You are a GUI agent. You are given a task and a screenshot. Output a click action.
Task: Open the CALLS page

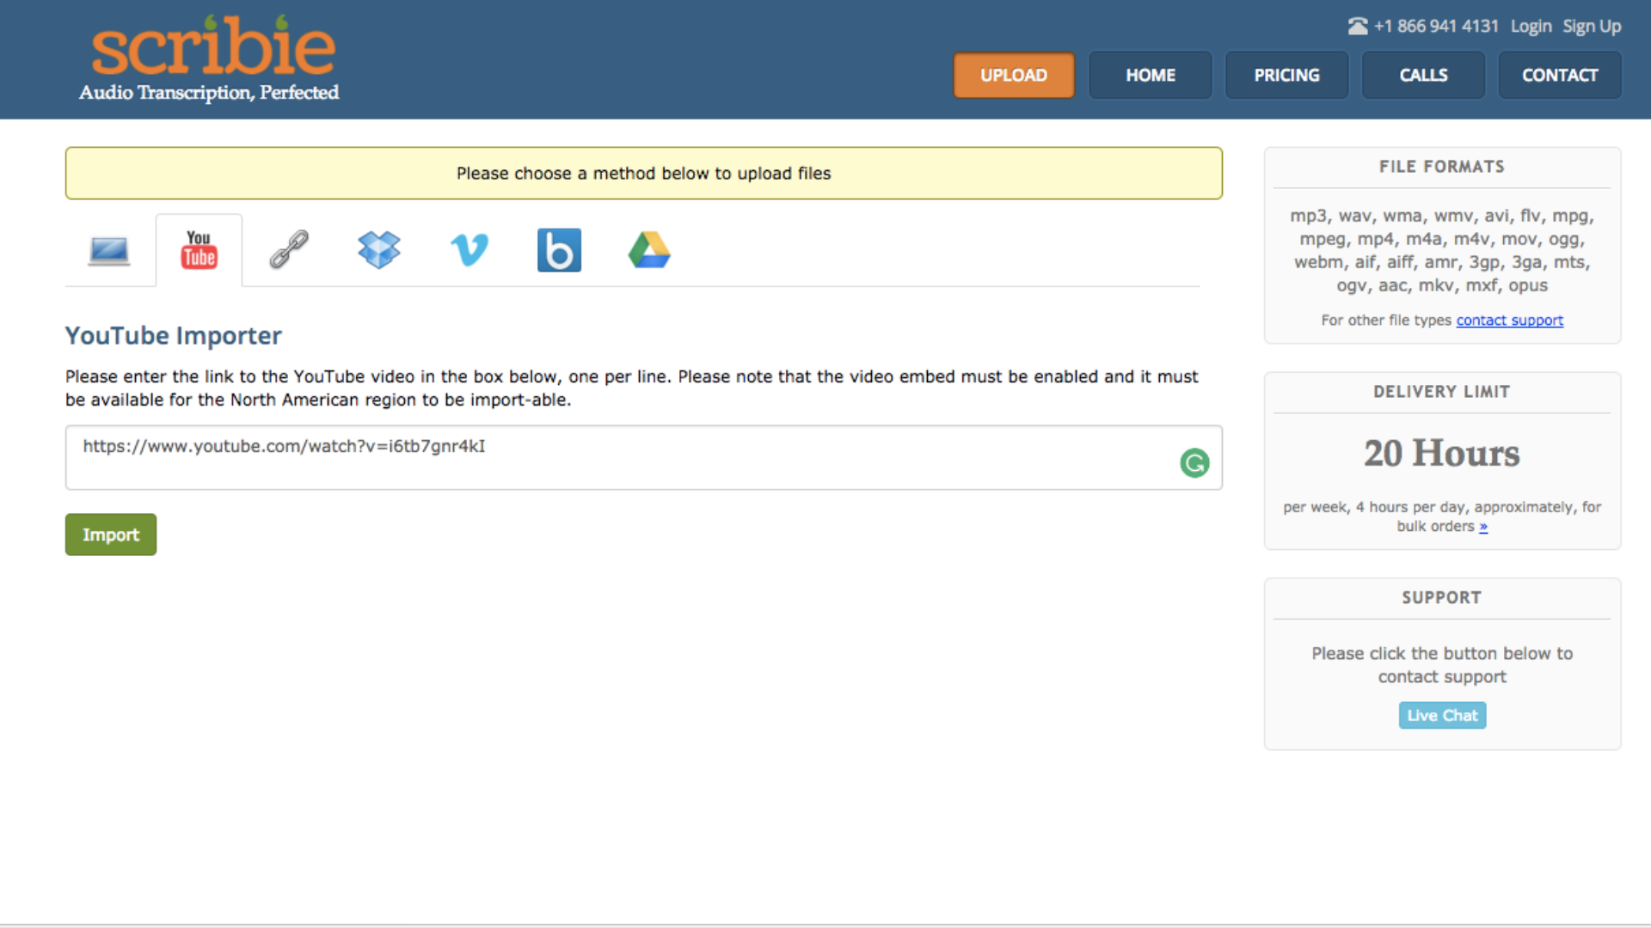tap(1423, 76)
